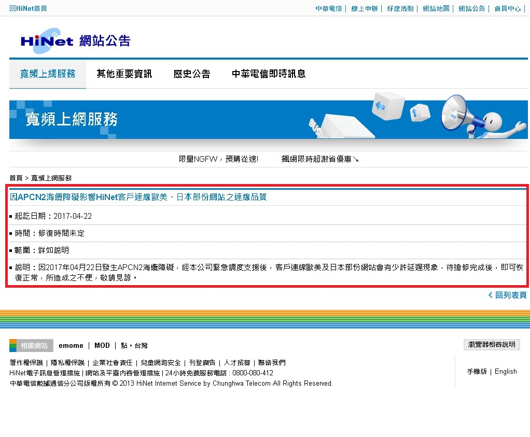Click the 相關網站 colored label
The height and width of the screenshot is (437, 530).
31,345
